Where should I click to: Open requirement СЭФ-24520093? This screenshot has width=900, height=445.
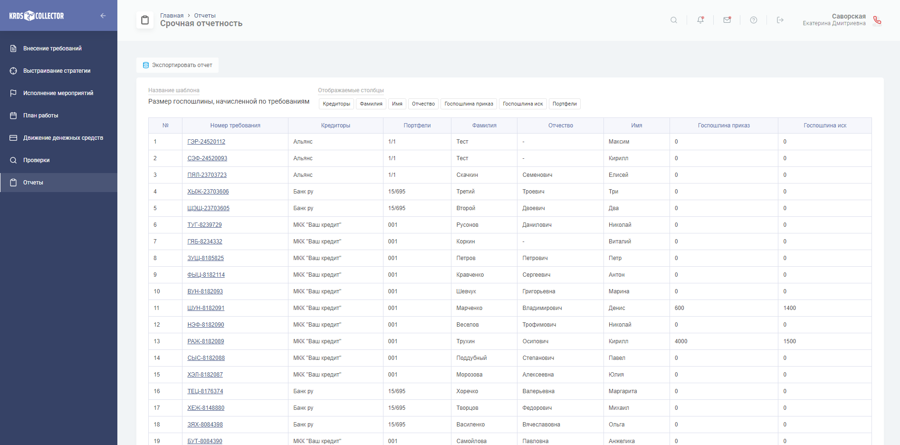(x=207, y=158)
